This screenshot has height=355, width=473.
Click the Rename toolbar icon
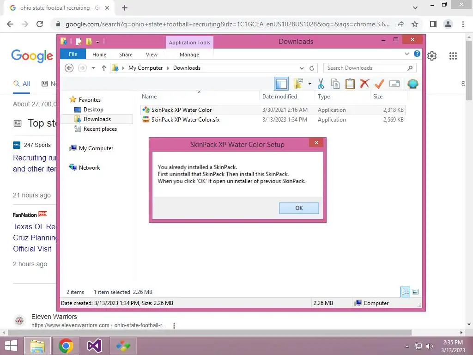coord(394,84)
